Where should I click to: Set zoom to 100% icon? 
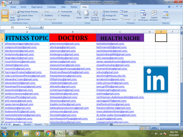tap(86, 14)
